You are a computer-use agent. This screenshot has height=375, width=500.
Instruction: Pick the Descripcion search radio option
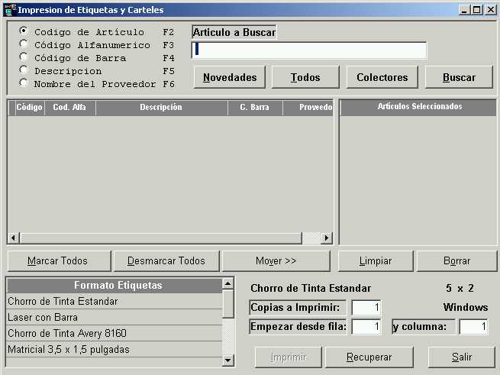click(x=24, y=70)
